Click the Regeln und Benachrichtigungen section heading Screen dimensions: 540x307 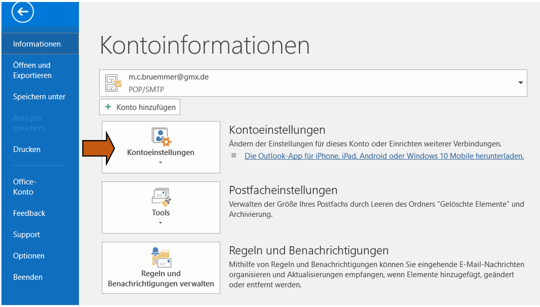pyautogui.click(x=309, y=251)
